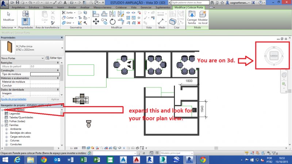Click the Offset tool icon
This screenshot has width=292, height=164.
click(x=104, y=14)
